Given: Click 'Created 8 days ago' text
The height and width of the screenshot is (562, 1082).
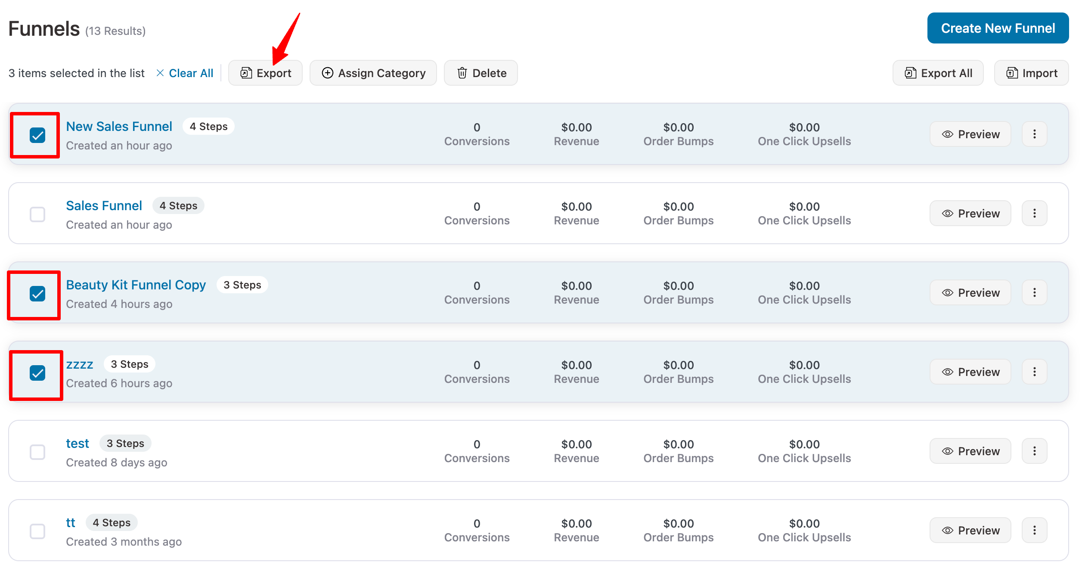Looking at the screenshot, I should tap(117, 463).
